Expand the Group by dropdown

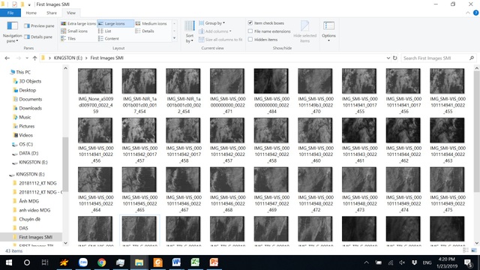(x=212, y=23)
